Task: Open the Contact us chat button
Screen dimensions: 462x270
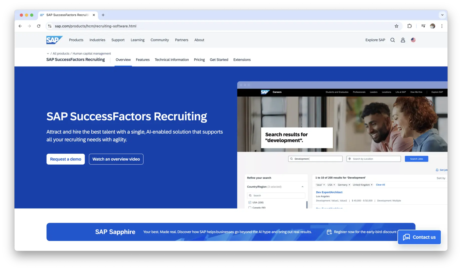Action: click(x=419, y=237)
